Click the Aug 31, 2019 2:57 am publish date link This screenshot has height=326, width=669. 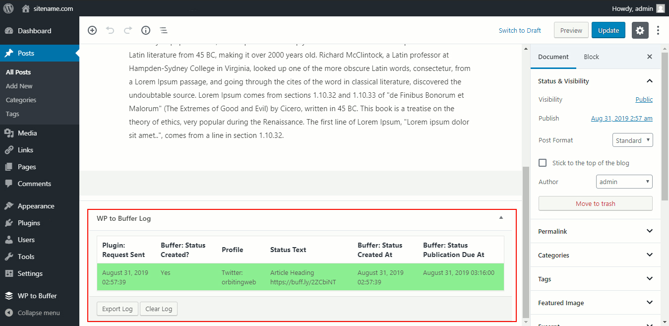(622, 118)
